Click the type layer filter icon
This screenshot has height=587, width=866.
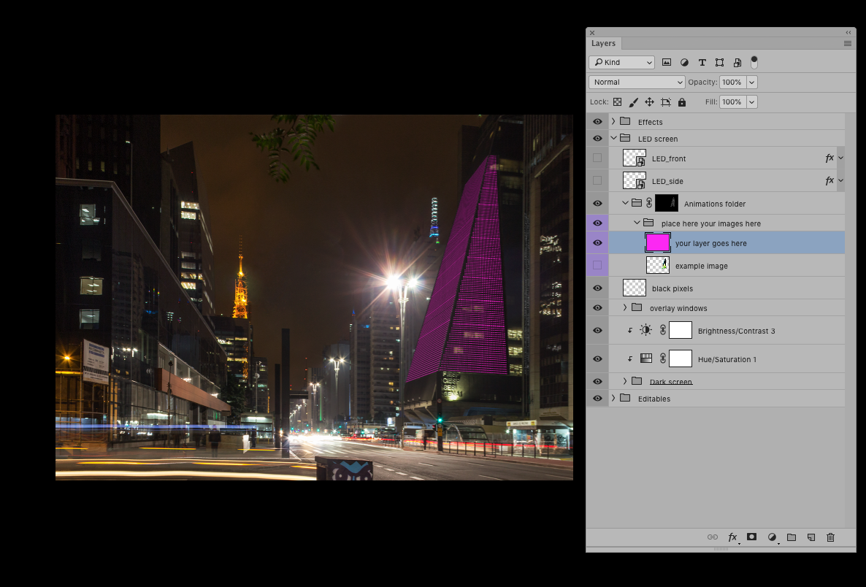702,63
